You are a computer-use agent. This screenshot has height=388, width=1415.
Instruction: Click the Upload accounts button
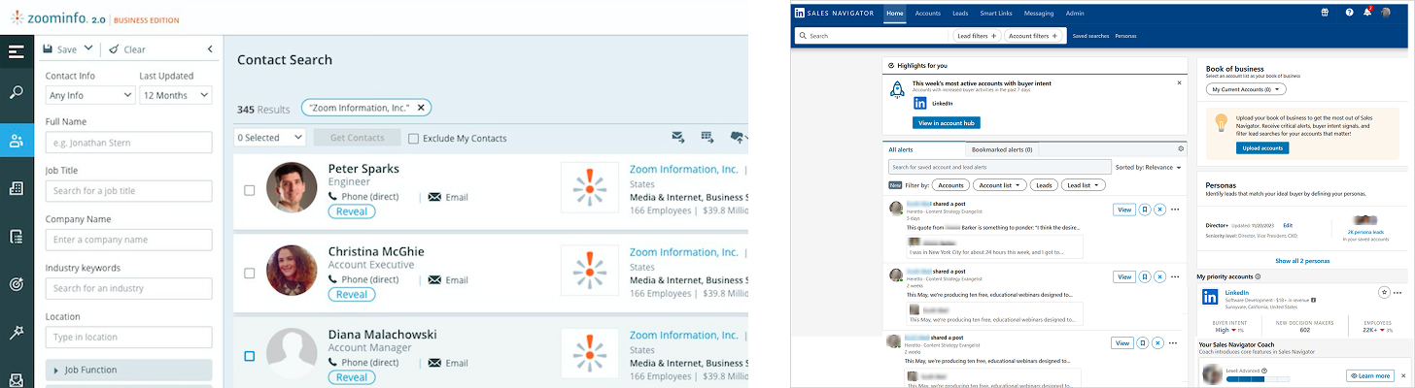click(x=1262, y=148)
